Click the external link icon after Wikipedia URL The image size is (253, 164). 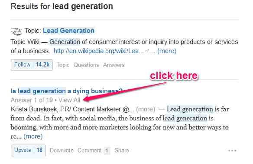[x=147, y=51]
